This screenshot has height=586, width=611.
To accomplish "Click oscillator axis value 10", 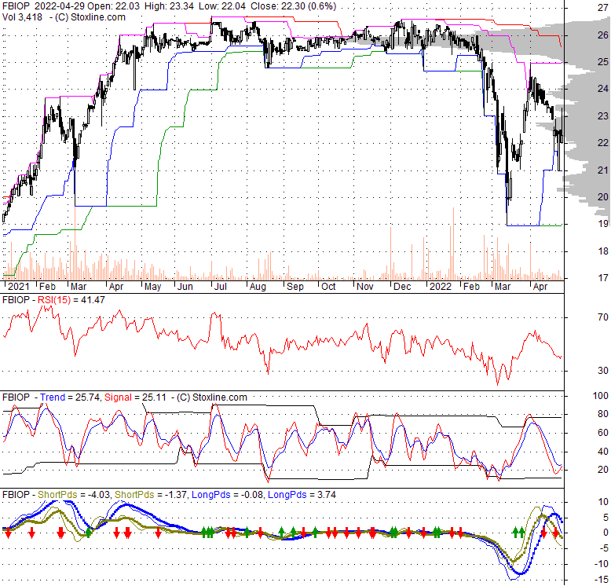I will pyautogui.click(x=603, y=501).
